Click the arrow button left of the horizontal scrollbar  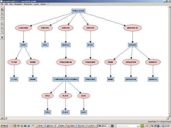point(2,118)
